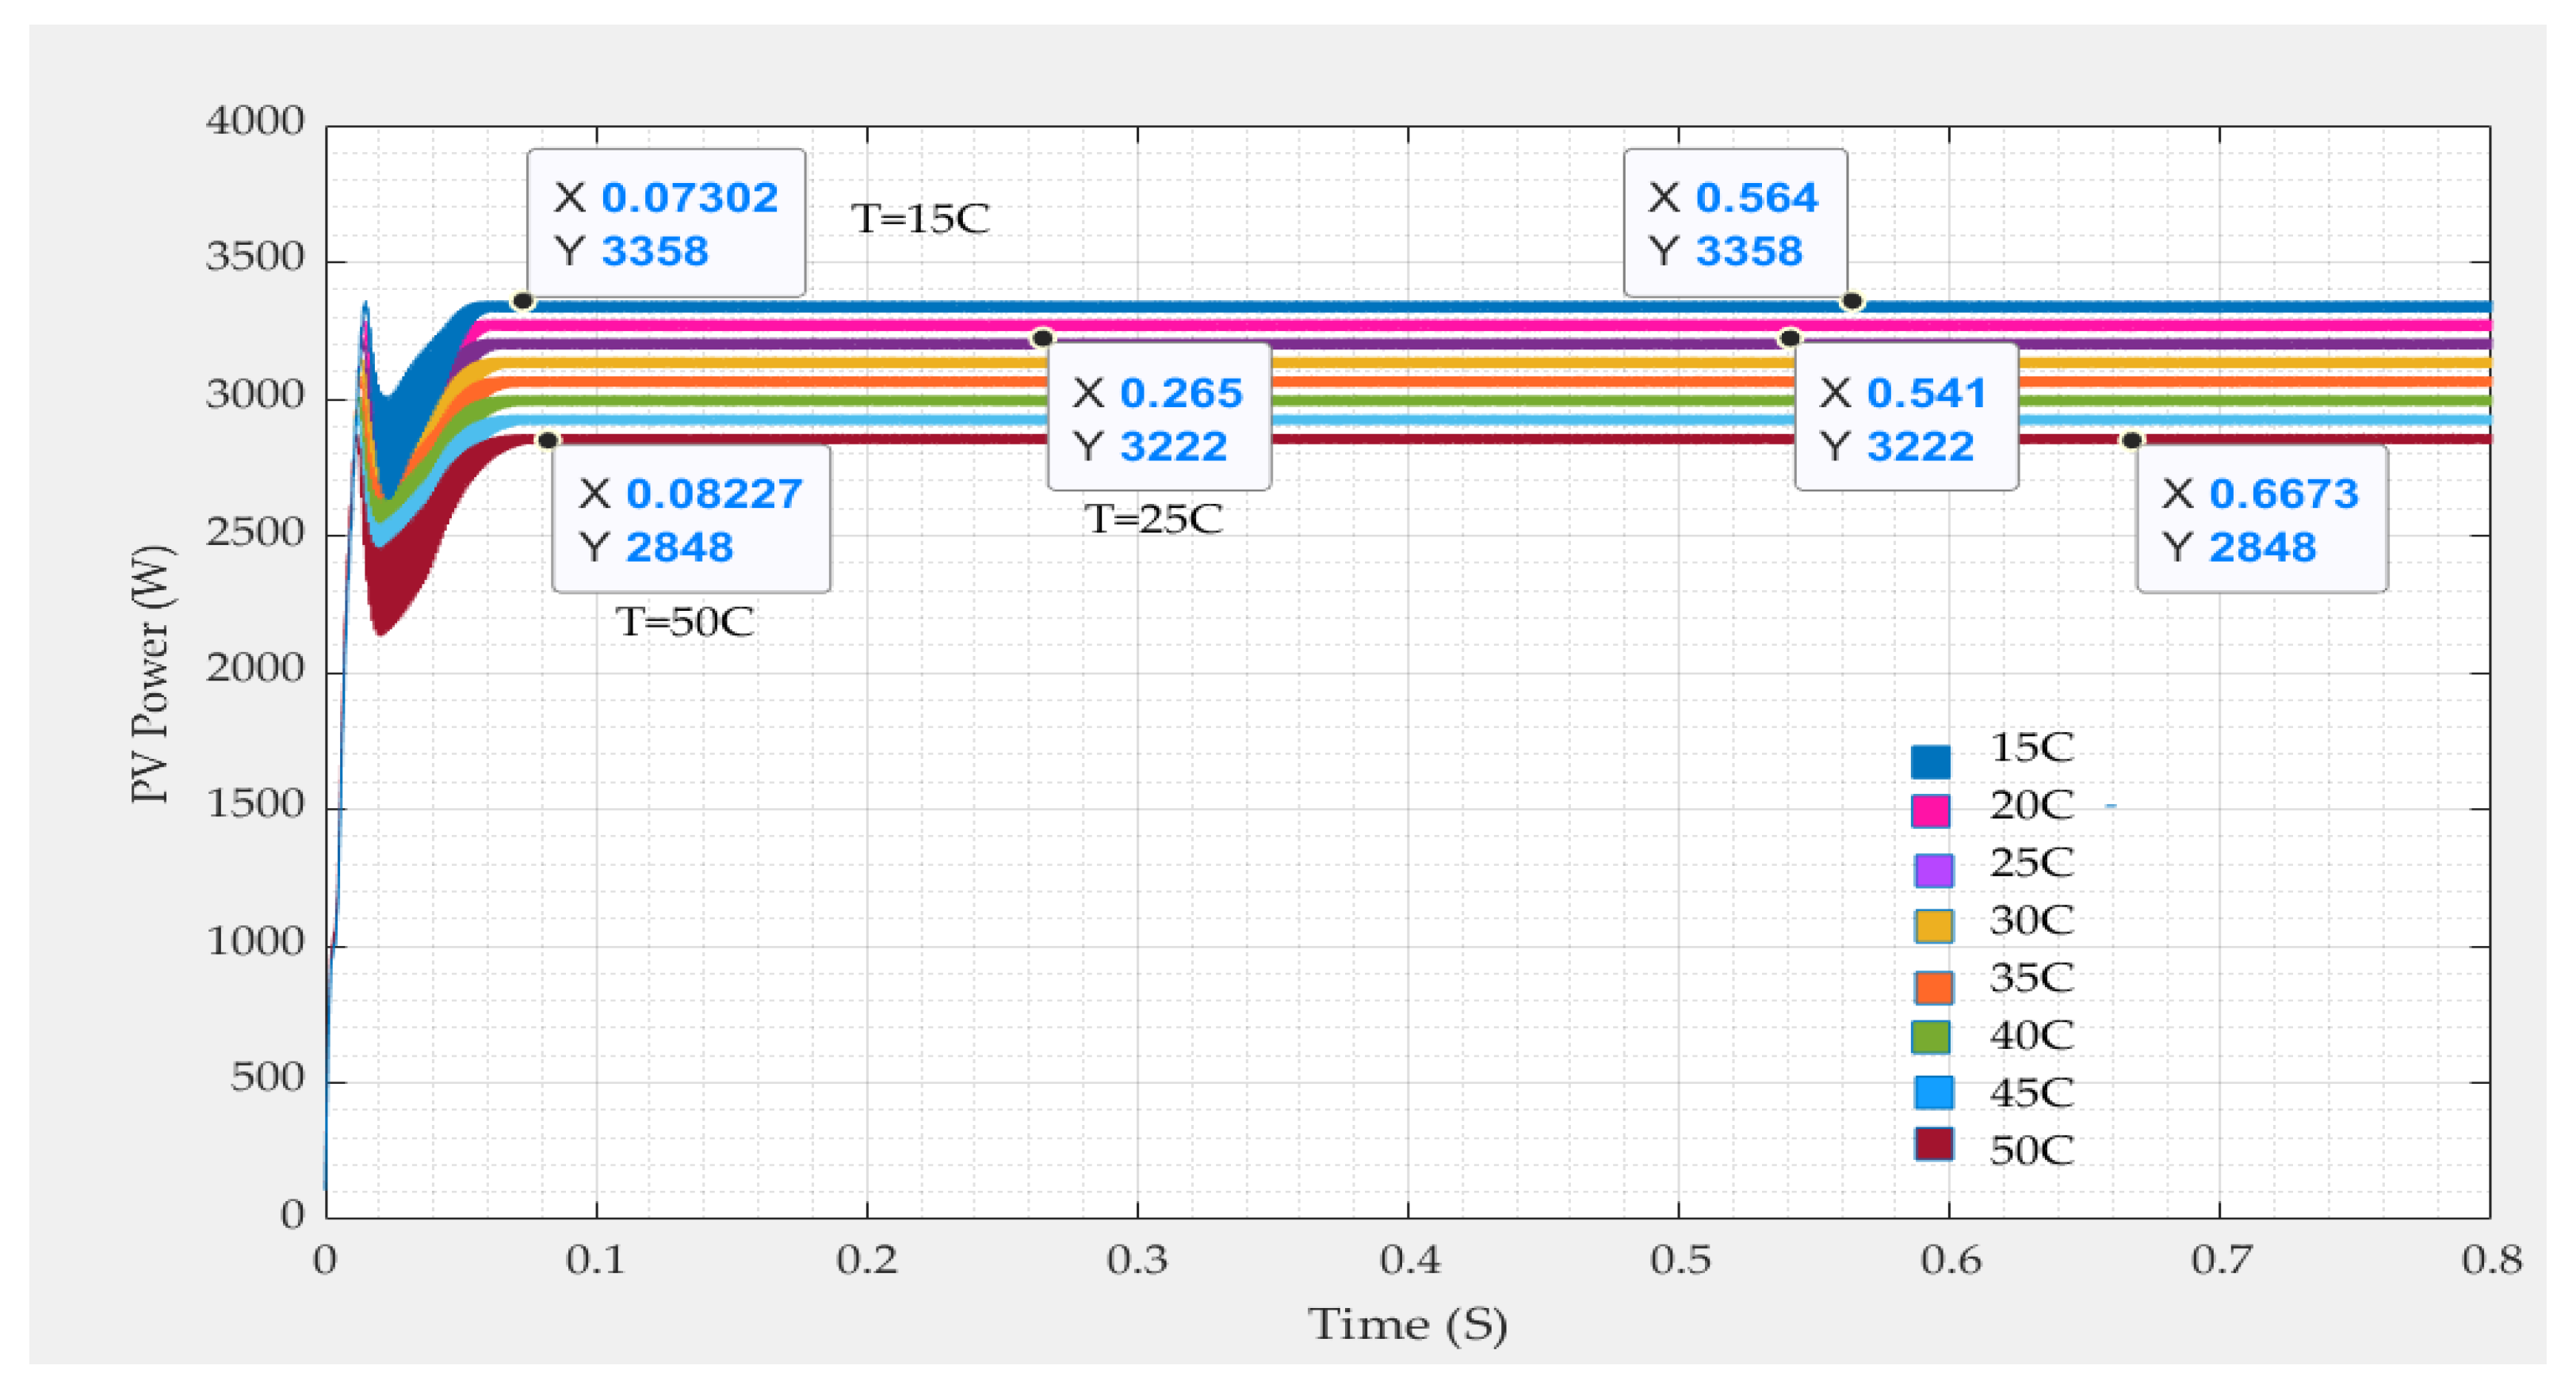Image resolution: width=2576 pixels, height=1392 pixels.
Task: Click the 50C dark red legend swatch
Action: [x=1933, y=1144]
